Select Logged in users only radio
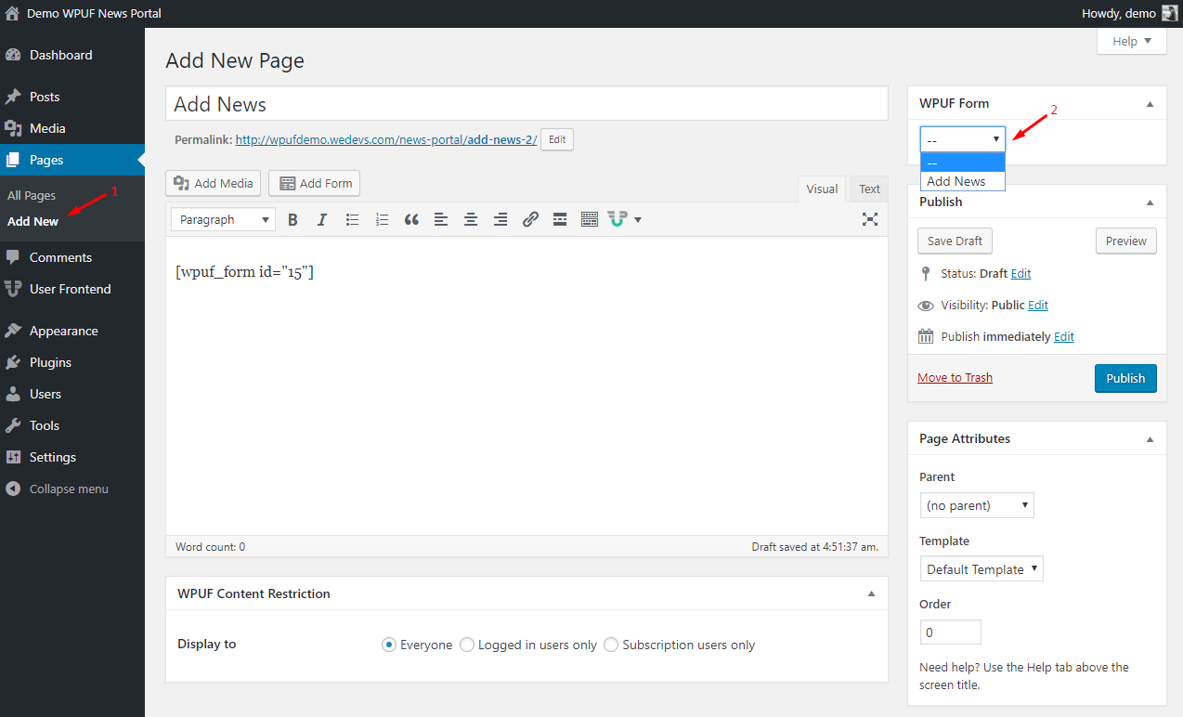 coord(467,645)
